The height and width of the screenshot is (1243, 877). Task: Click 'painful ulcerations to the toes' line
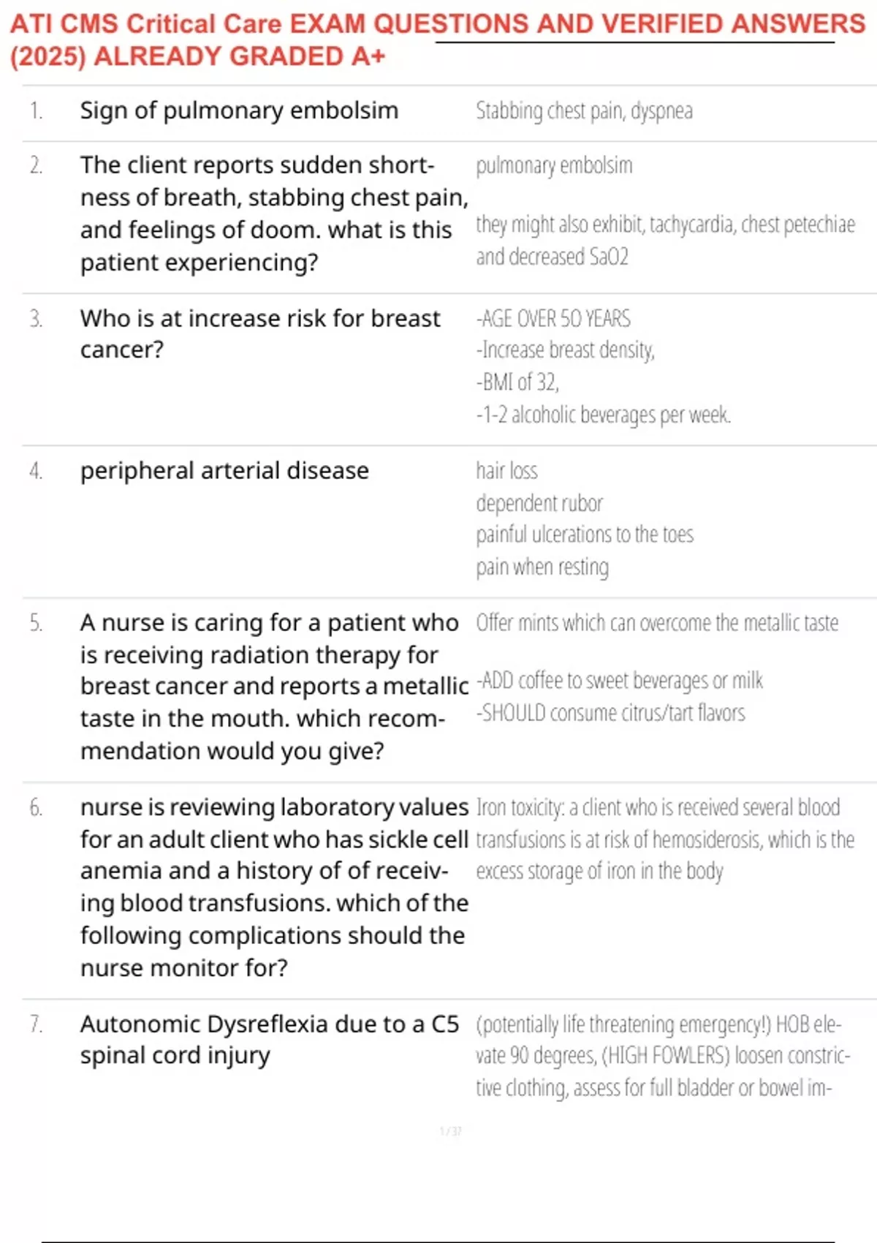tap(585, 534)
